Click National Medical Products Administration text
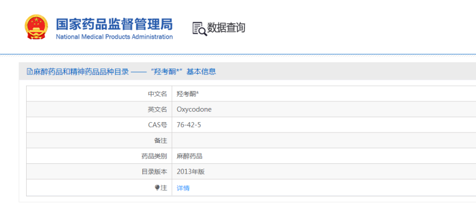Viewport: 476px width, 216px height. point(115,37)
